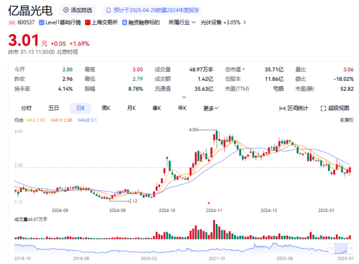Image resolution: width=359 pixels, height=264 pixels.
Task: Click the 上海交易所 flag icon
Action: tap(88, 23)
